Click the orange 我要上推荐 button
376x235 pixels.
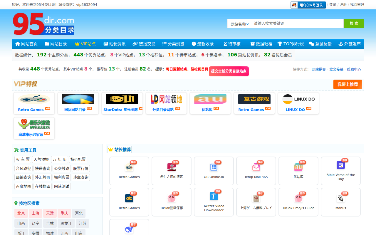tap(348, 84)
